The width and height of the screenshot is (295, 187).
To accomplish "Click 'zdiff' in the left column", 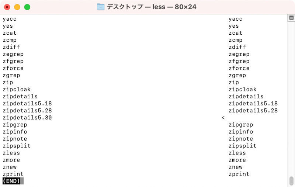I will [x=11, y=47].
